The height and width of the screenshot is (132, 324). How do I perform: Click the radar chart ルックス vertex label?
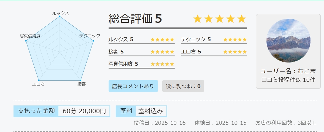pyautogui.click(x=60, y=13)
